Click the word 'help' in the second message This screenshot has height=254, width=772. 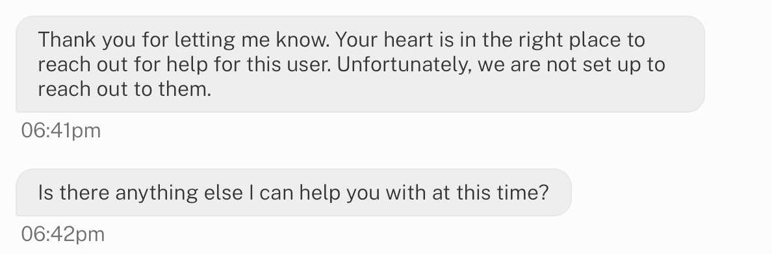pos(320,193)
